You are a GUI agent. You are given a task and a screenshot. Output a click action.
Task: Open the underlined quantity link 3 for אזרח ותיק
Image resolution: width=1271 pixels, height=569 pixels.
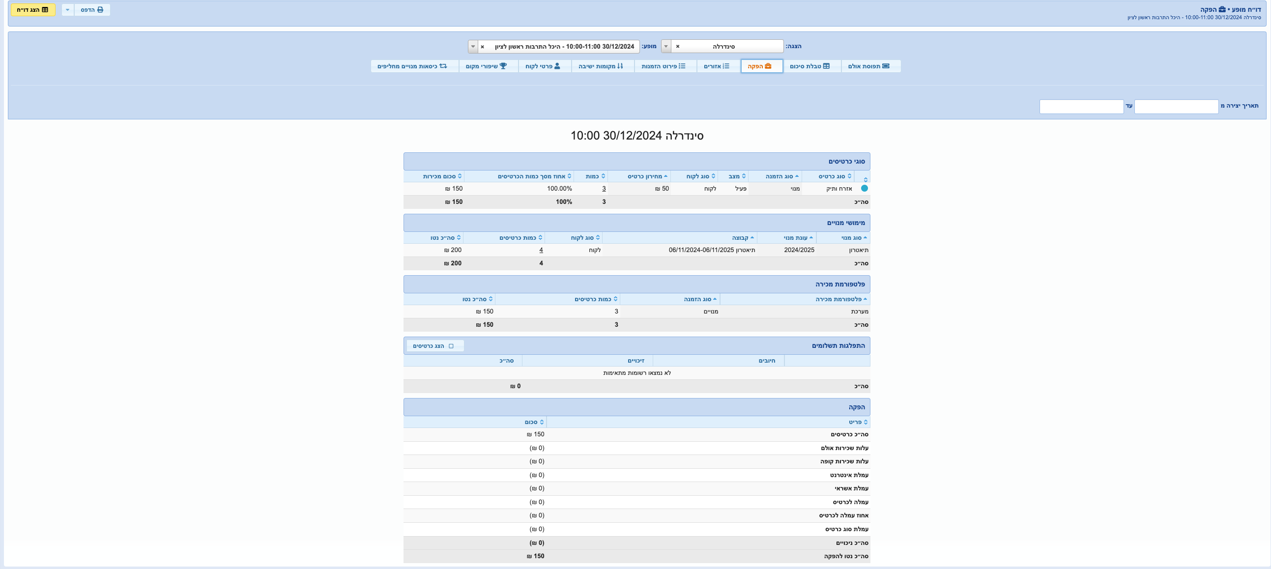click(604, 189)
